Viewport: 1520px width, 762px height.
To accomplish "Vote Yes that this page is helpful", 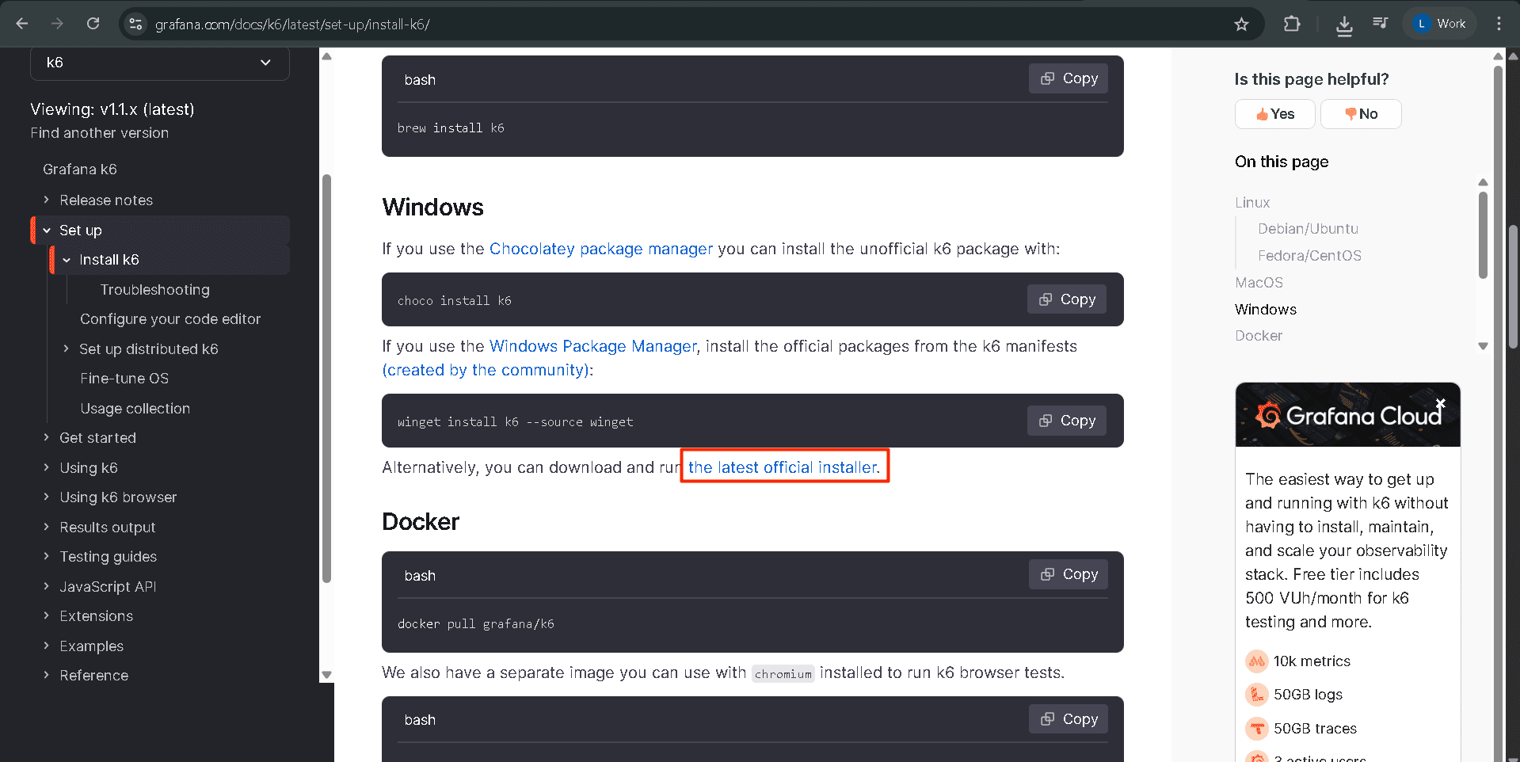I will (x=1274, y=113).
